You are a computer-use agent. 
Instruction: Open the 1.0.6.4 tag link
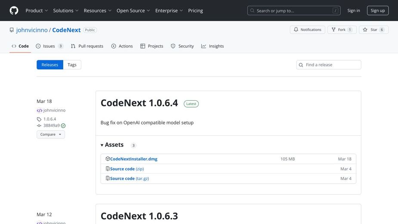[x=49, y=119]
